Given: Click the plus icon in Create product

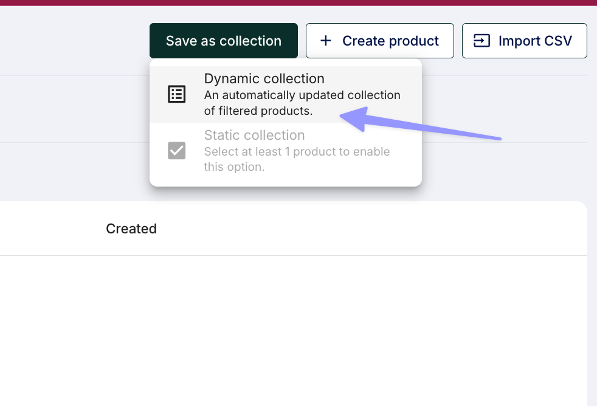Looking at the screenshot, I should pos(325,41).
